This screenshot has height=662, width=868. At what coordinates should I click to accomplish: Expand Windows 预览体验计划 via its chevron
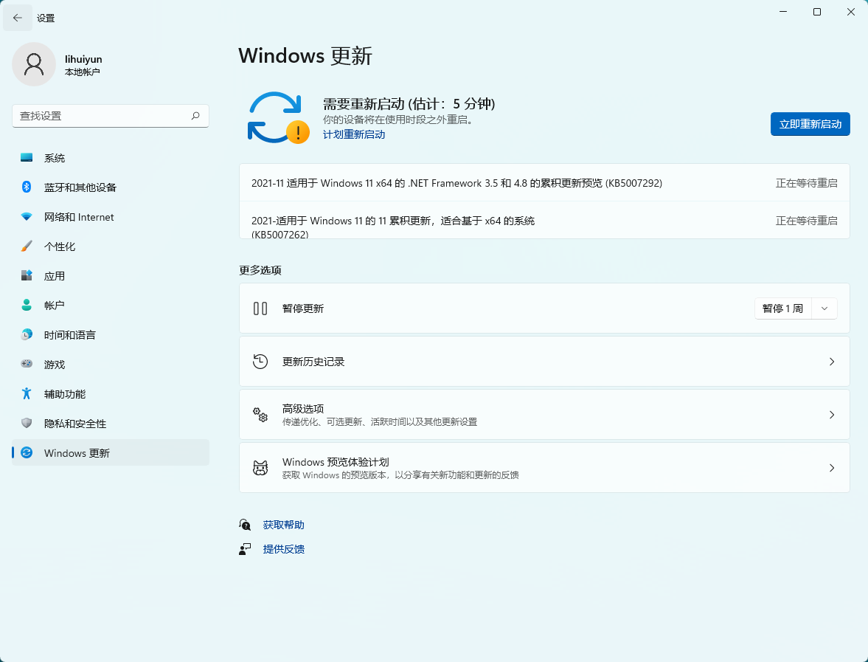[831, 468]
